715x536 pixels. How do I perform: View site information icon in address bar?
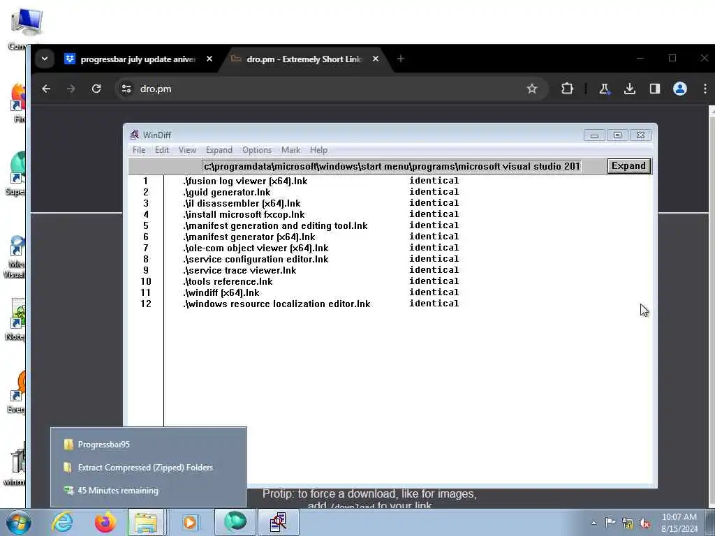click(x=126, y=89)
